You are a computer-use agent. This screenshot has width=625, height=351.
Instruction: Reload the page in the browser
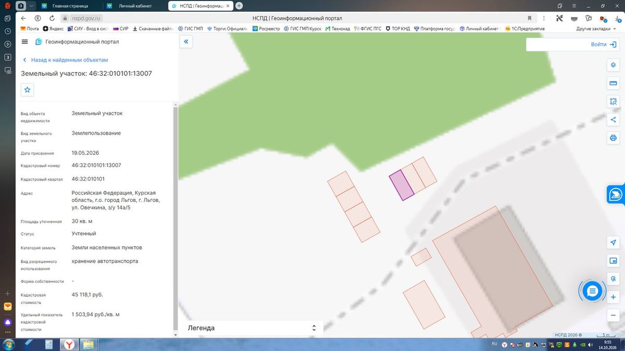(x=51, y=18)
